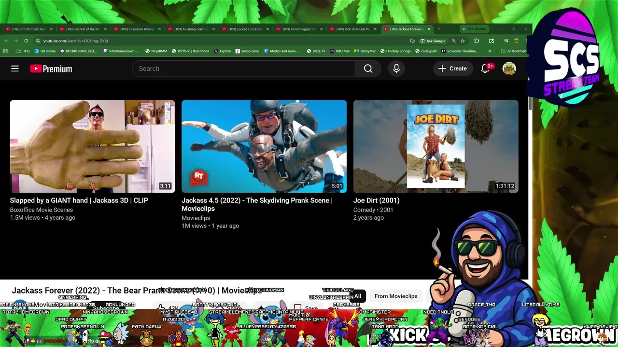Click the Comedy • 2001 text

click(373, 210)
